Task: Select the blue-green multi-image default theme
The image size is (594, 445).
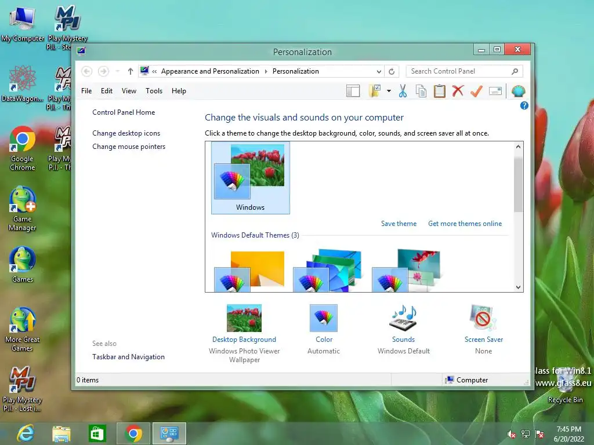Action: pyautogui.click(x=328, y=271)
